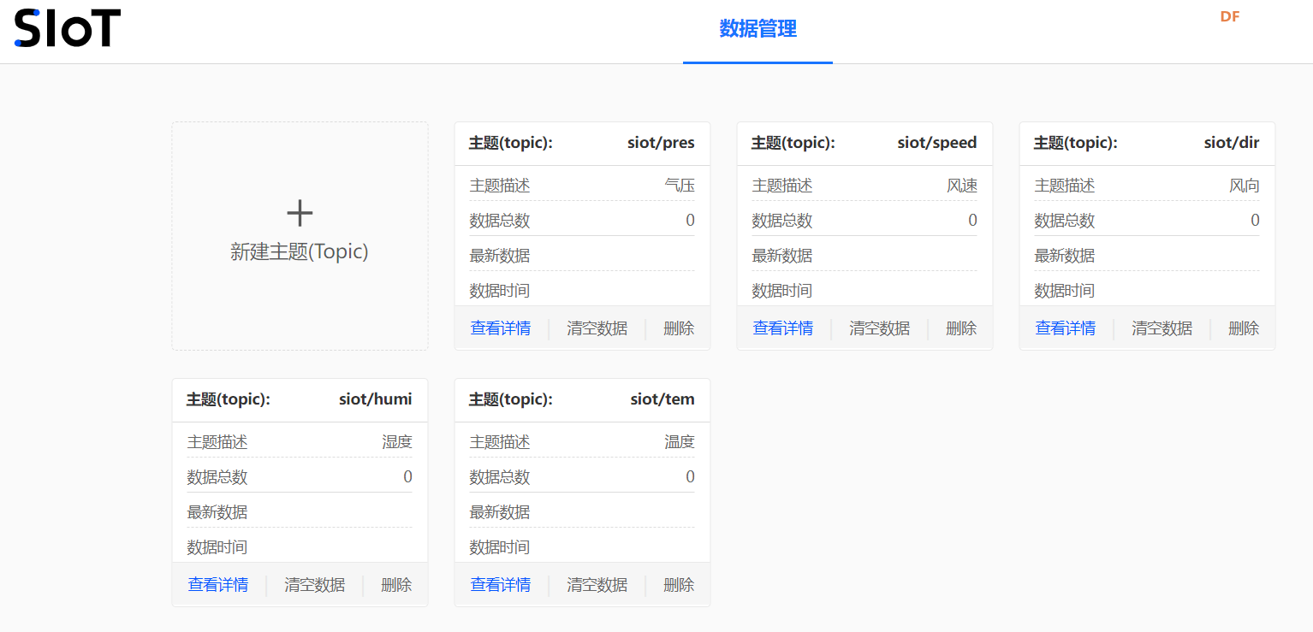Click the data count 0 in siot/humi card
This screenshot has height=632, width=1313.
[x=407, y=477]
